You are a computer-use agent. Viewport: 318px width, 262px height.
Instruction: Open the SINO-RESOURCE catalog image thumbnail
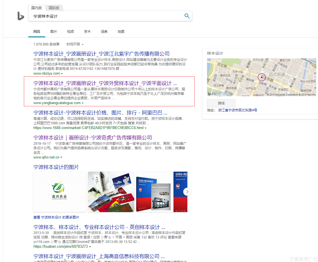(162, 192)
